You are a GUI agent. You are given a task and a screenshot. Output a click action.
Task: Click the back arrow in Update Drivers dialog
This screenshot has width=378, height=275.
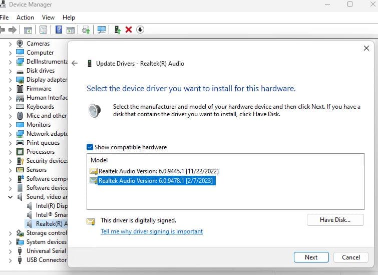click(75, 64)
